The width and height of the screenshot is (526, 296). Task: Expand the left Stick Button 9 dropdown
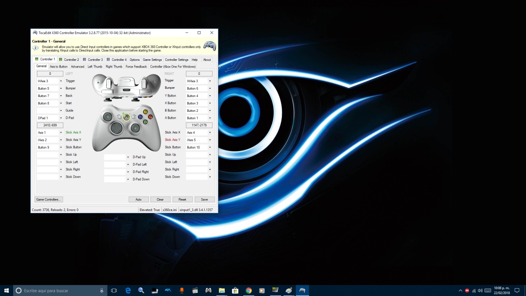click(x=50, y=147)
